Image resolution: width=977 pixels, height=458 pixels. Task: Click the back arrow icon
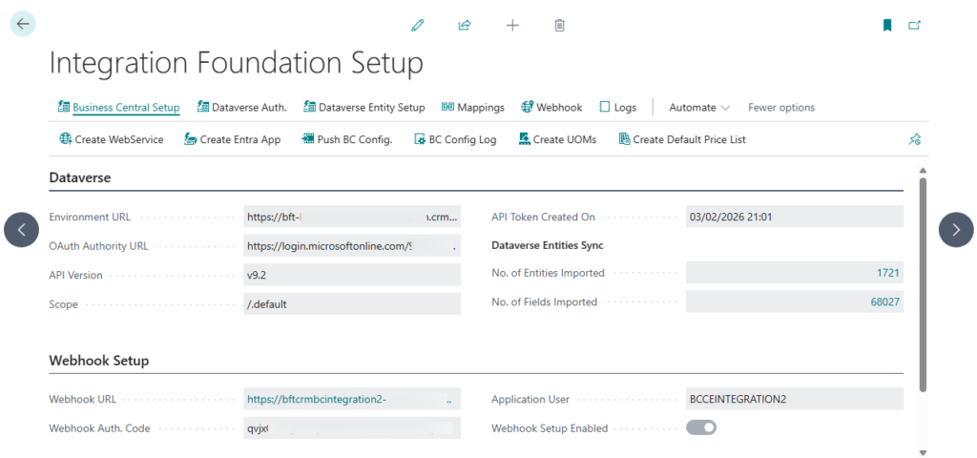23,24
